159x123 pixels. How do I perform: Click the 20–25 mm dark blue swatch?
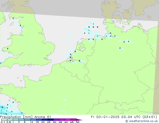45,120
